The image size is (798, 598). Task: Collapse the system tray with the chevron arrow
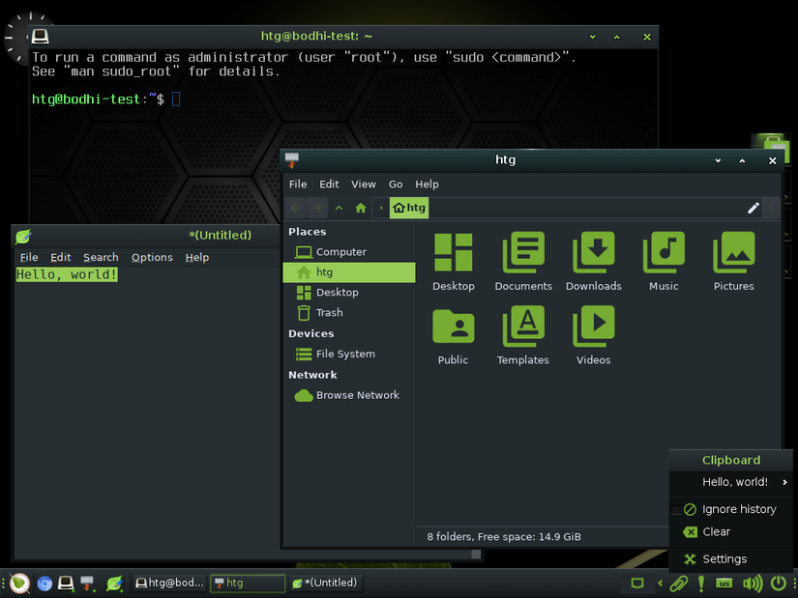coord(661,584)
